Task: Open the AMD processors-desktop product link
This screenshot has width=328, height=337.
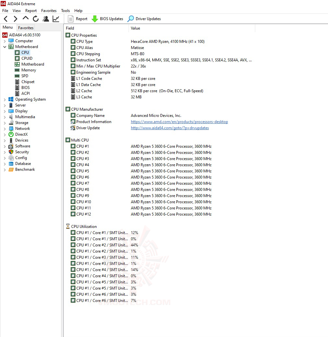Action: click(179, 122)
